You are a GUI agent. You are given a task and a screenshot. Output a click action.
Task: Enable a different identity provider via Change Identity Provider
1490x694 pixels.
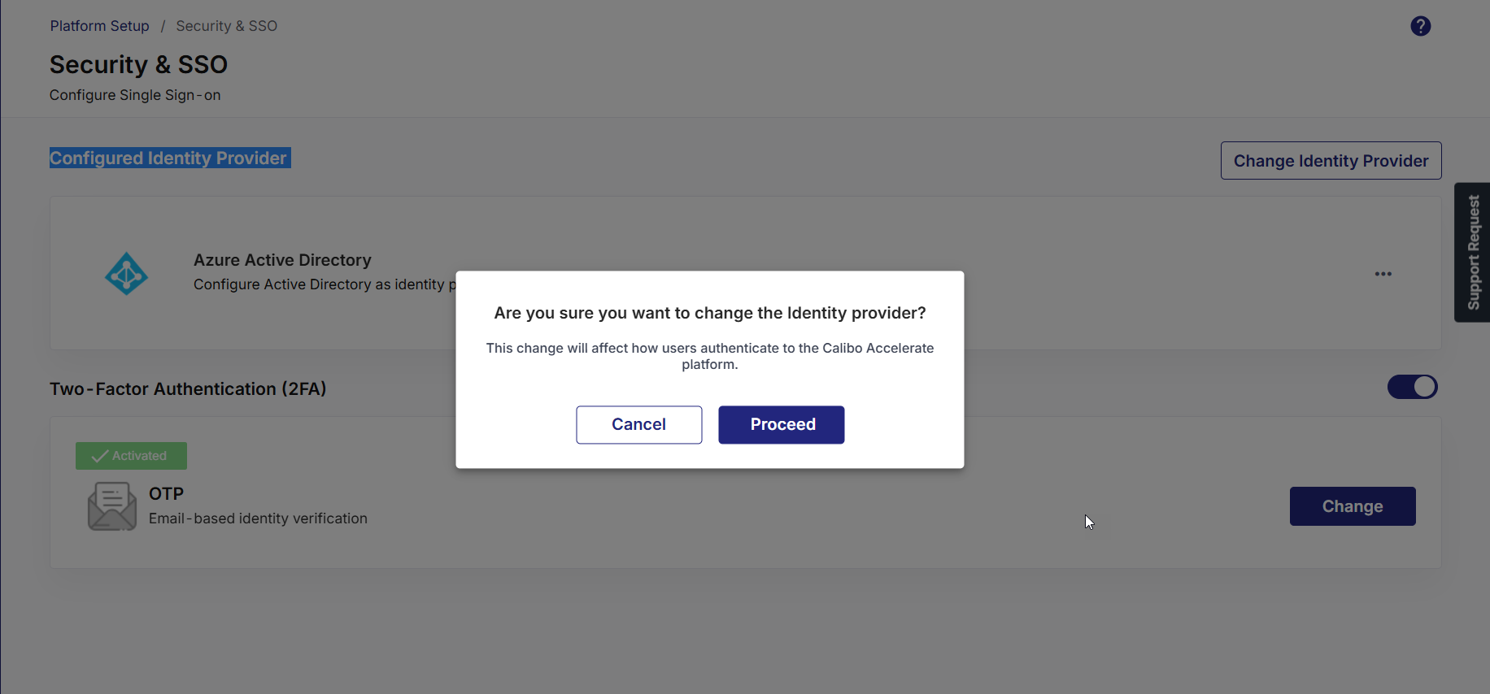(x=1331, y=160)
